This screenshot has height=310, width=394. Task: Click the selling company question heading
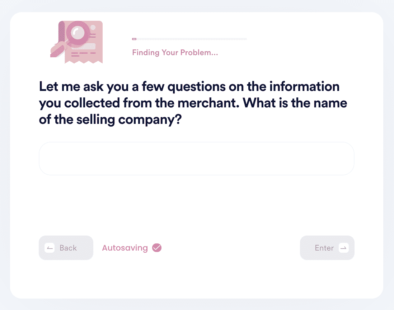(193, 103)
